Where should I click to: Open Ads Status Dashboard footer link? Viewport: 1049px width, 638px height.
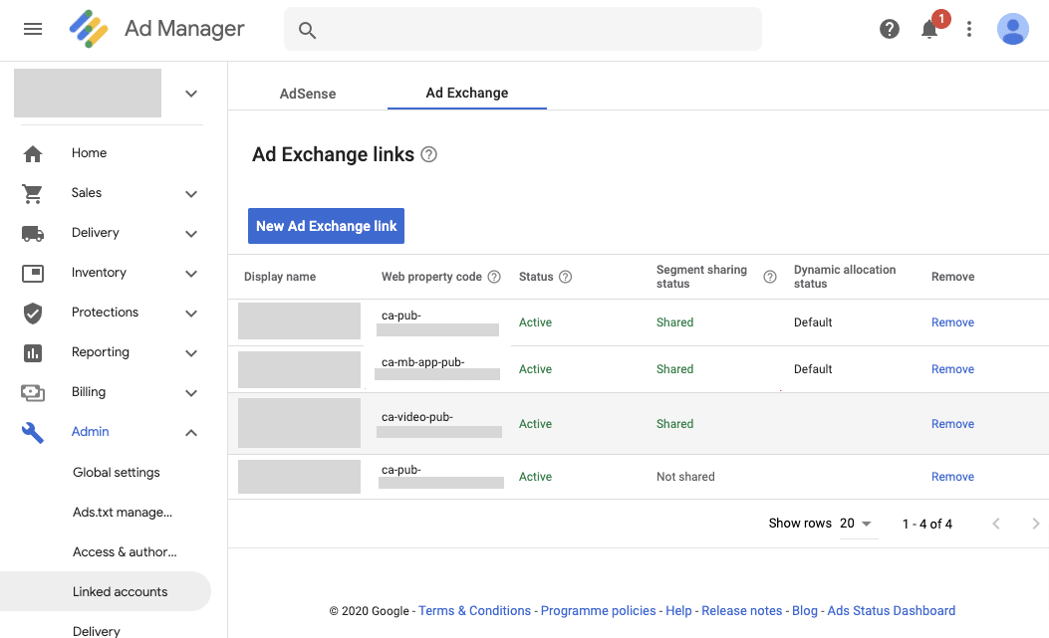tap(891, 611)
